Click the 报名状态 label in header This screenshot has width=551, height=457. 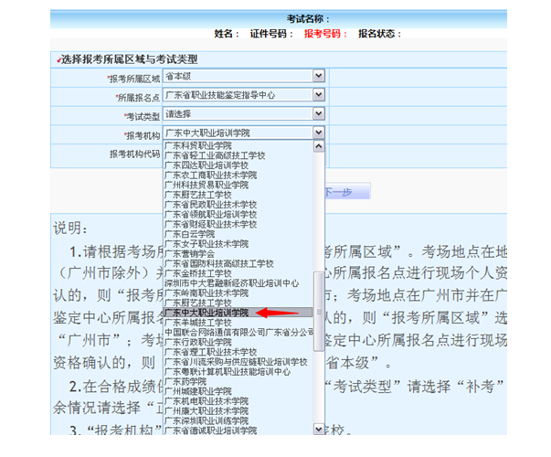(379, 34)
